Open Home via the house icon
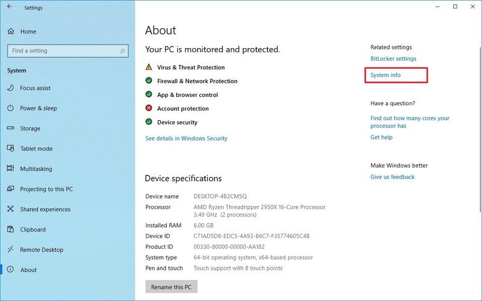The width and height of the screenshot is (482, 301). point(10,31)
